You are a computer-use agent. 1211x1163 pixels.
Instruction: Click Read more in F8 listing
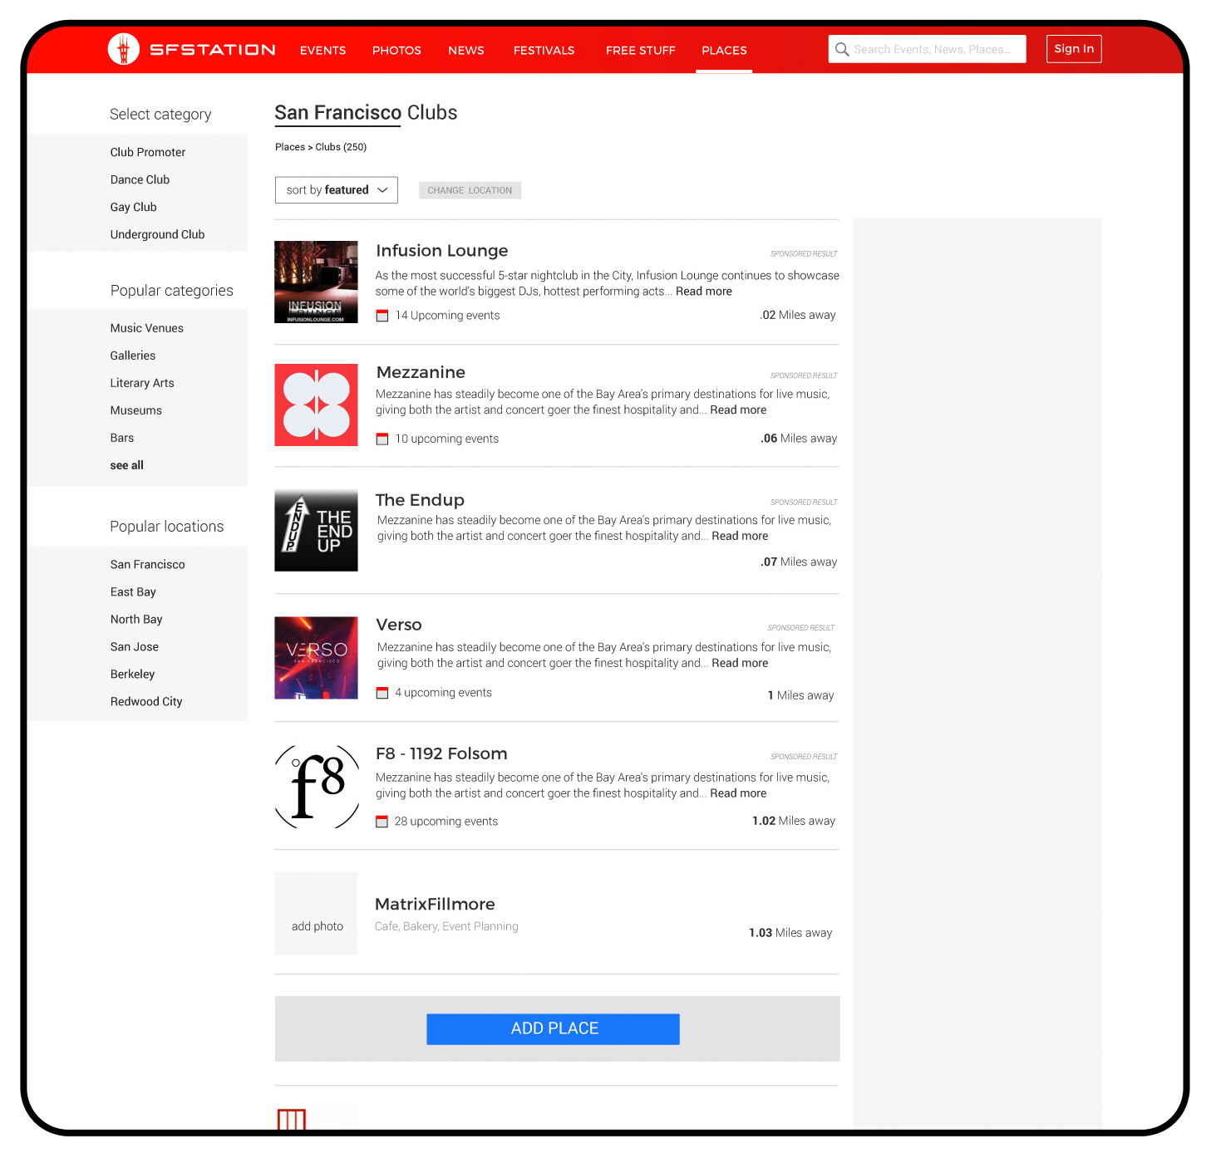[x=738, y=794]
